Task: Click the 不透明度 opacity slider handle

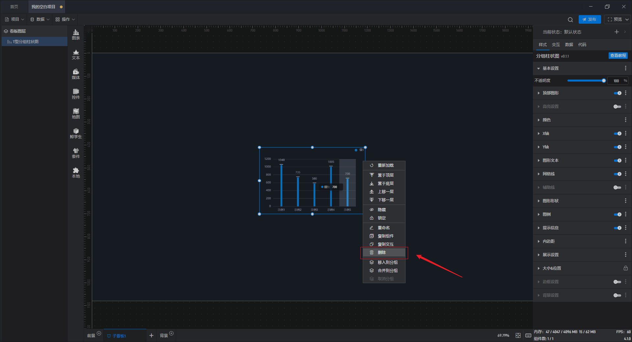Action: coord(604,81)
